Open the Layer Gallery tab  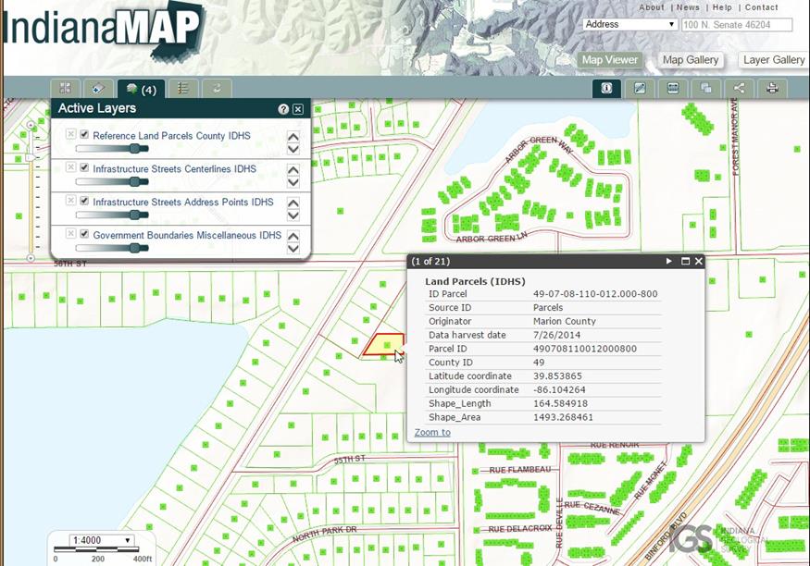coord(774,60)
